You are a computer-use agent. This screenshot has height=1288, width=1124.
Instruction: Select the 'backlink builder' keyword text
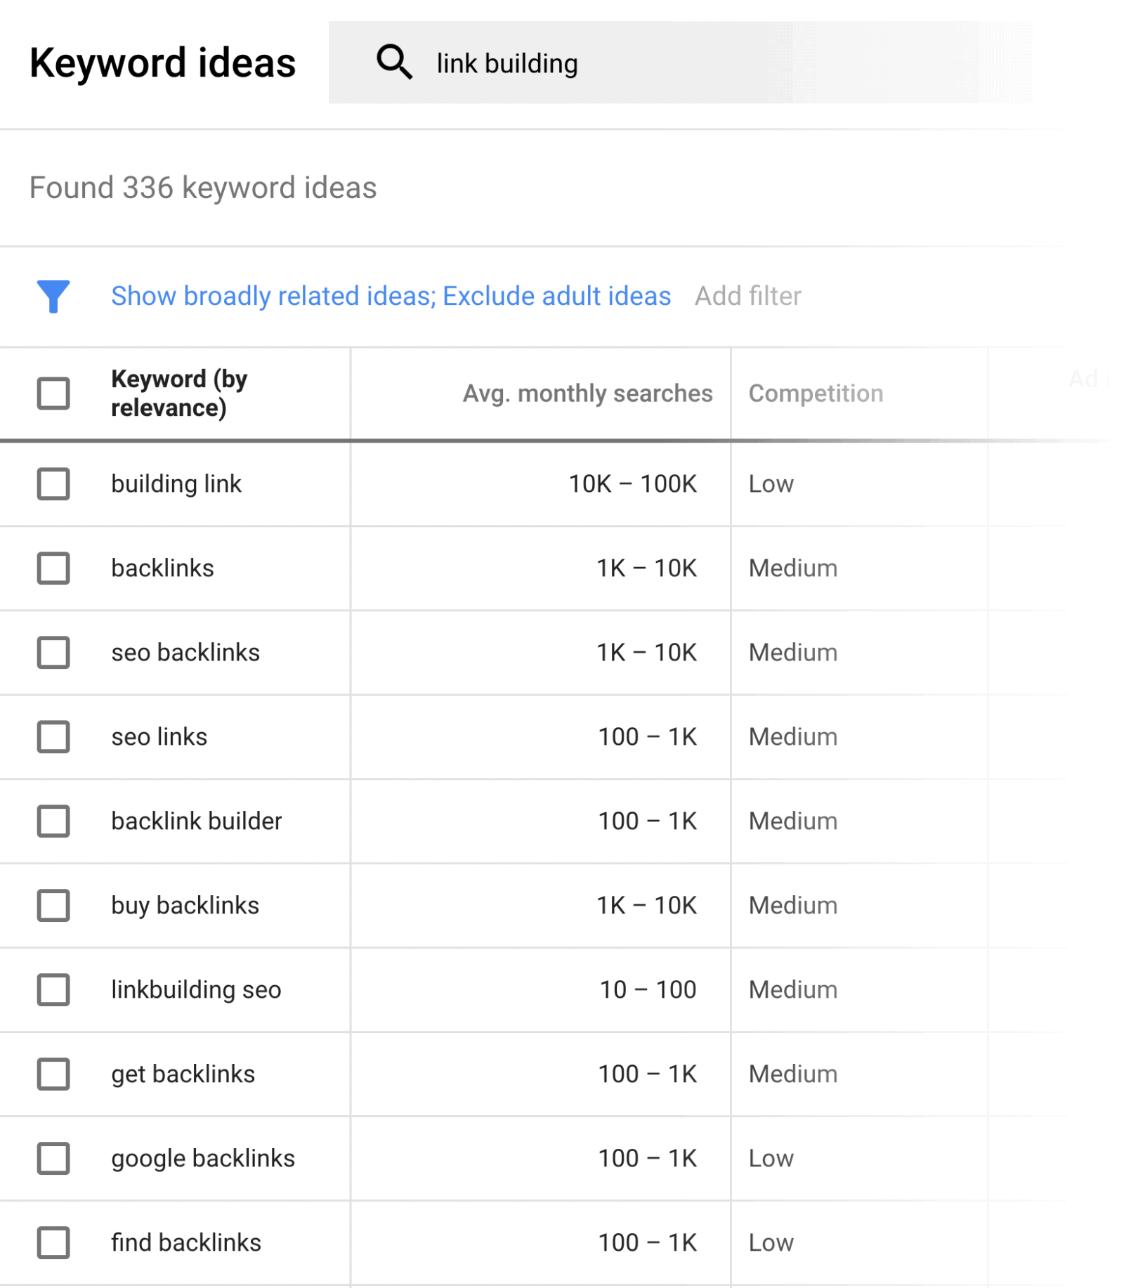[x=196, y=821]
